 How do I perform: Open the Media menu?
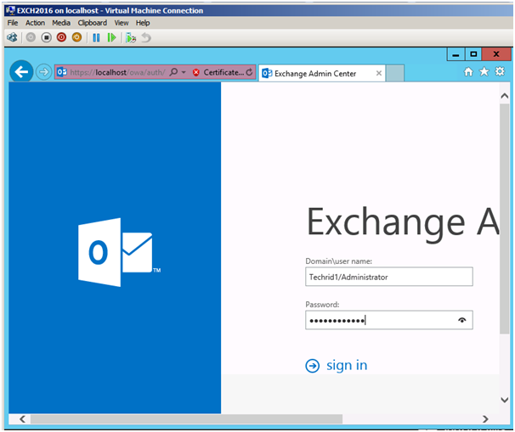[61, 23]
